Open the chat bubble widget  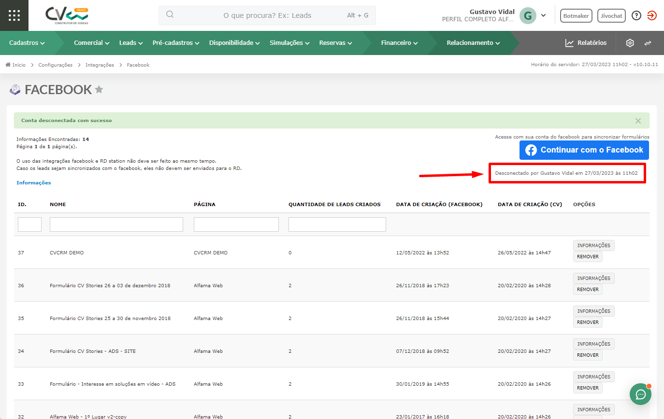coord(640,394)
